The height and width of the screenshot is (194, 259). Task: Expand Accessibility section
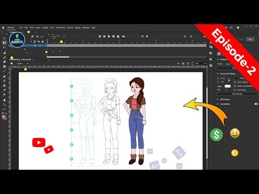tap(217, 104)
